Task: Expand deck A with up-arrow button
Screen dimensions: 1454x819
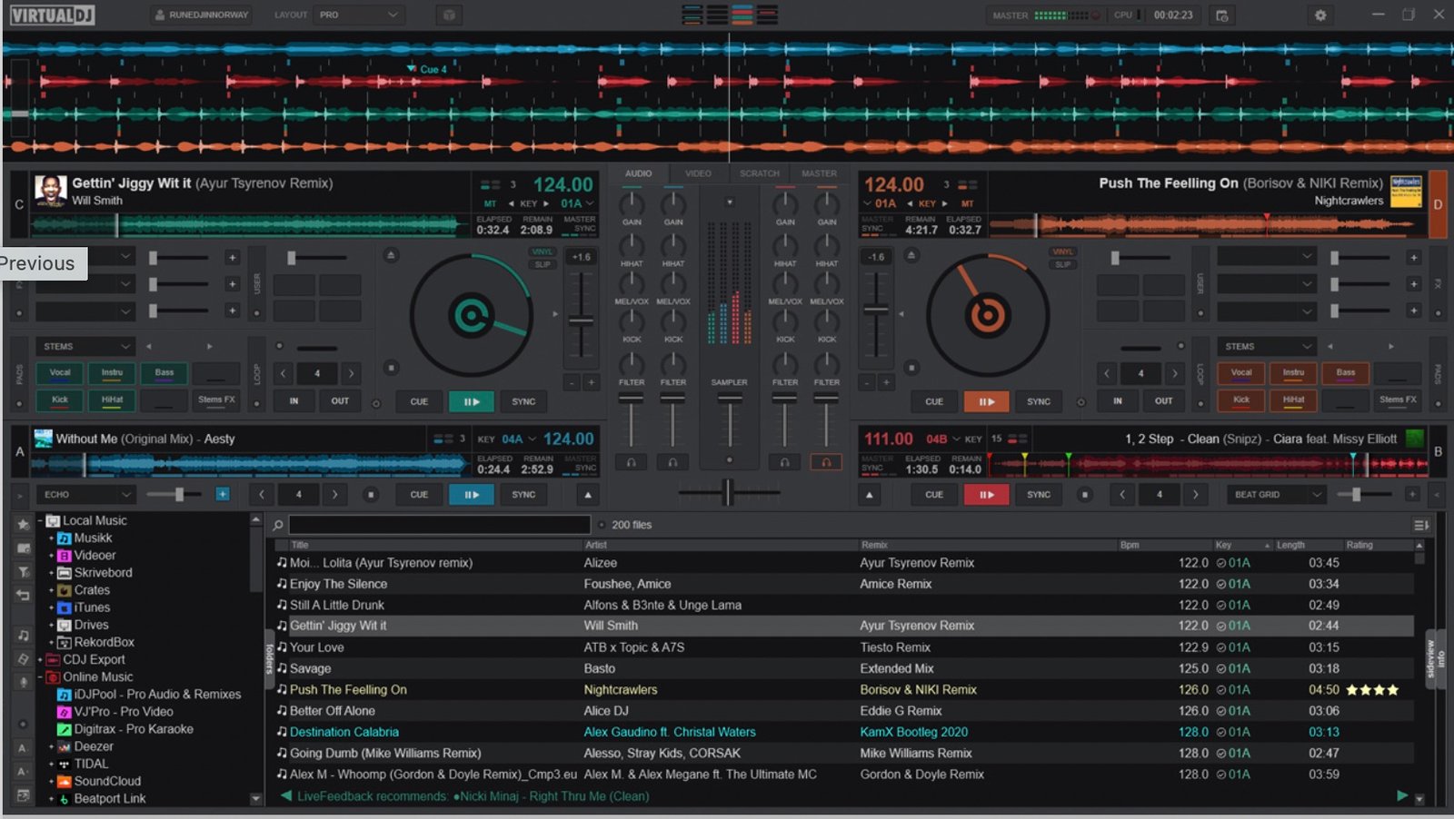Action: point(588,495)
